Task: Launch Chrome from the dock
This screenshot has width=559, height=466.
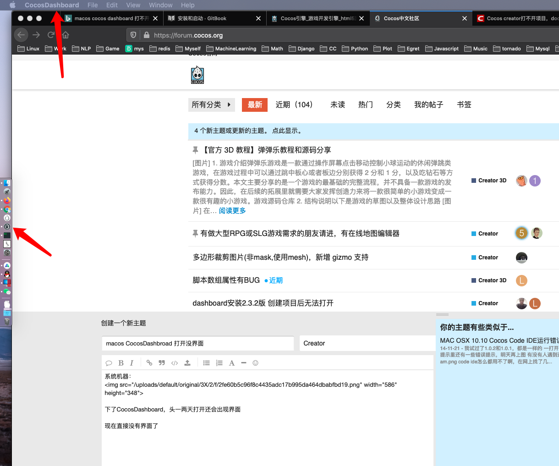Action: pos(7,209)
